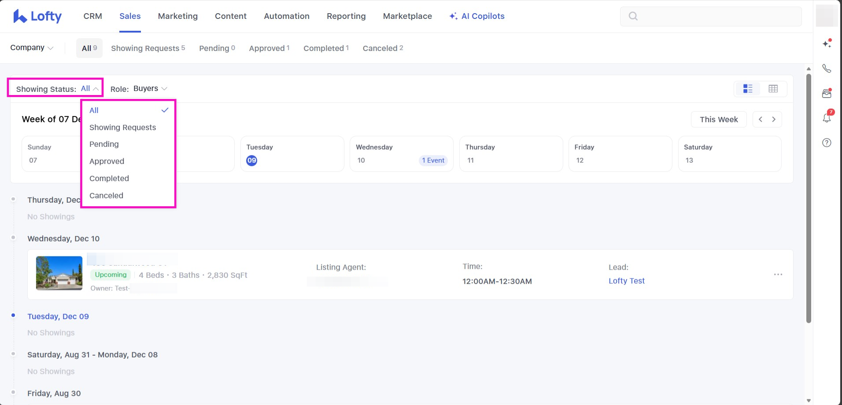Screen dimensions: 842x405
Task: Click the search input field
Action: click(710, 16)
